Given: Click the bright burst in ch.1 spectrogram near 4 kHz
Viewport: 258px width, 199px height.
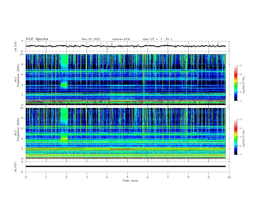Looking at the screenshot, I should click(64, 85).
